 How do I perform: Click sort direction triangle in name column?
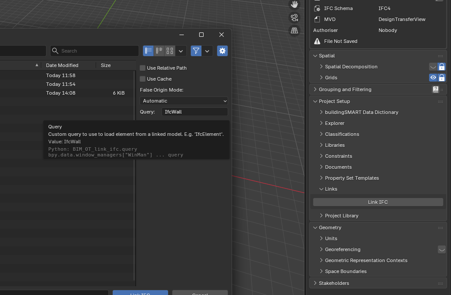click(x=36, y=65)
